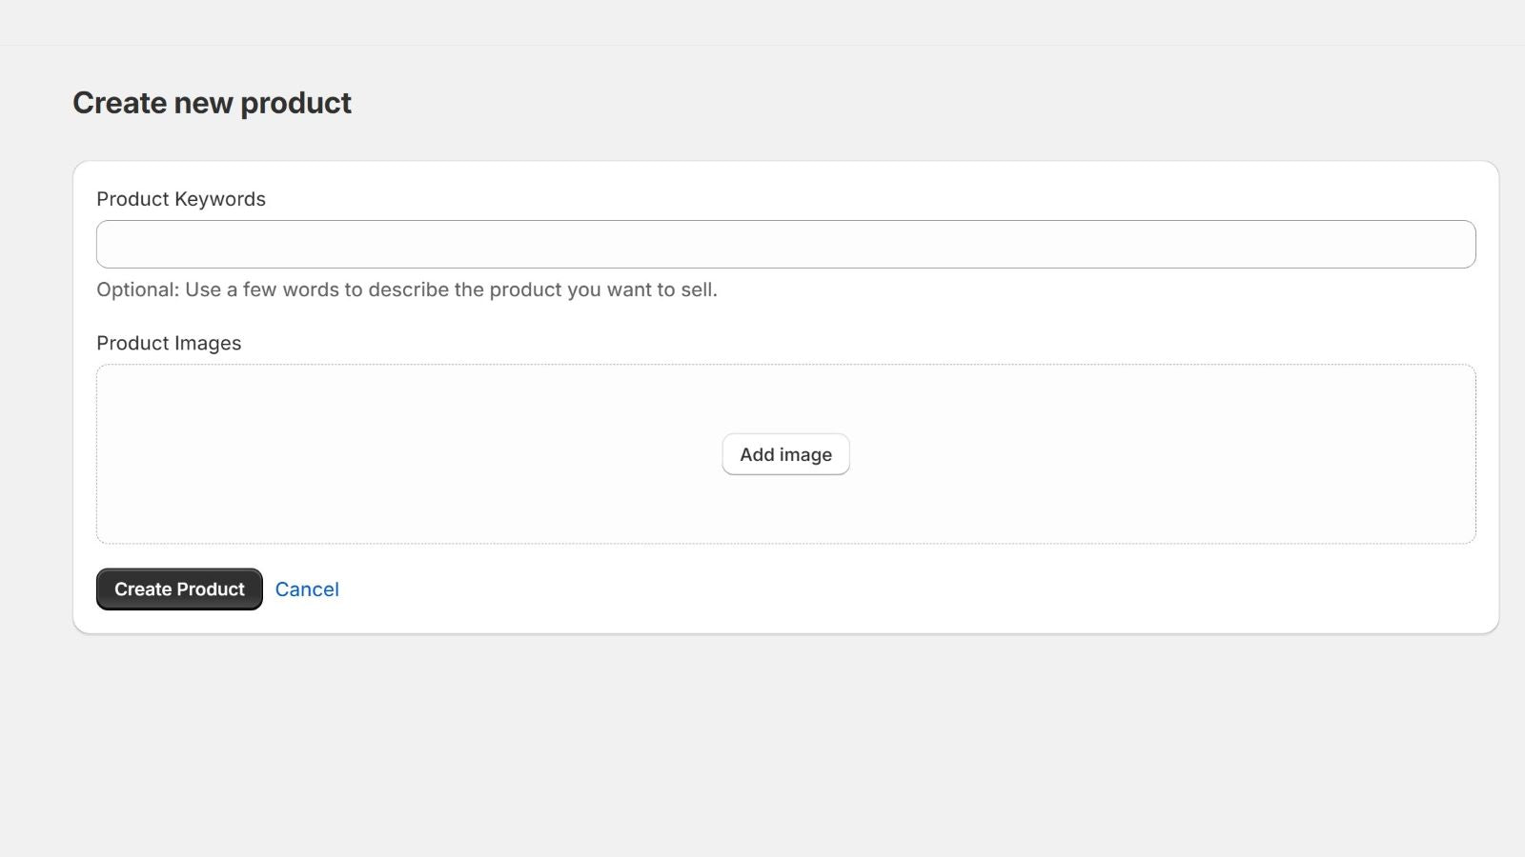Click the 'Optional: Use a few words' hint
Screen dimensions: 1525x857
click(406, 289)
